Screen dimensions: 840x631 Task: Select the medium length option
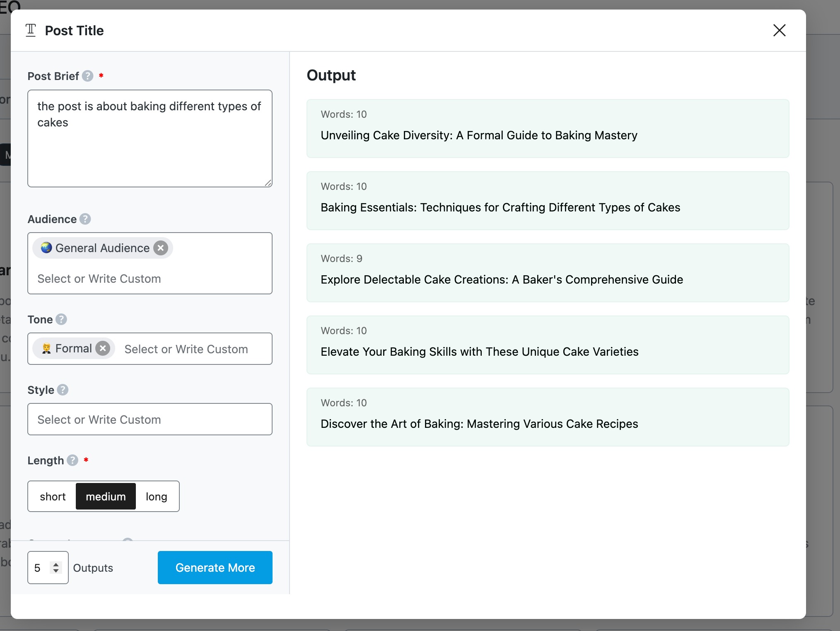point(106,496)
